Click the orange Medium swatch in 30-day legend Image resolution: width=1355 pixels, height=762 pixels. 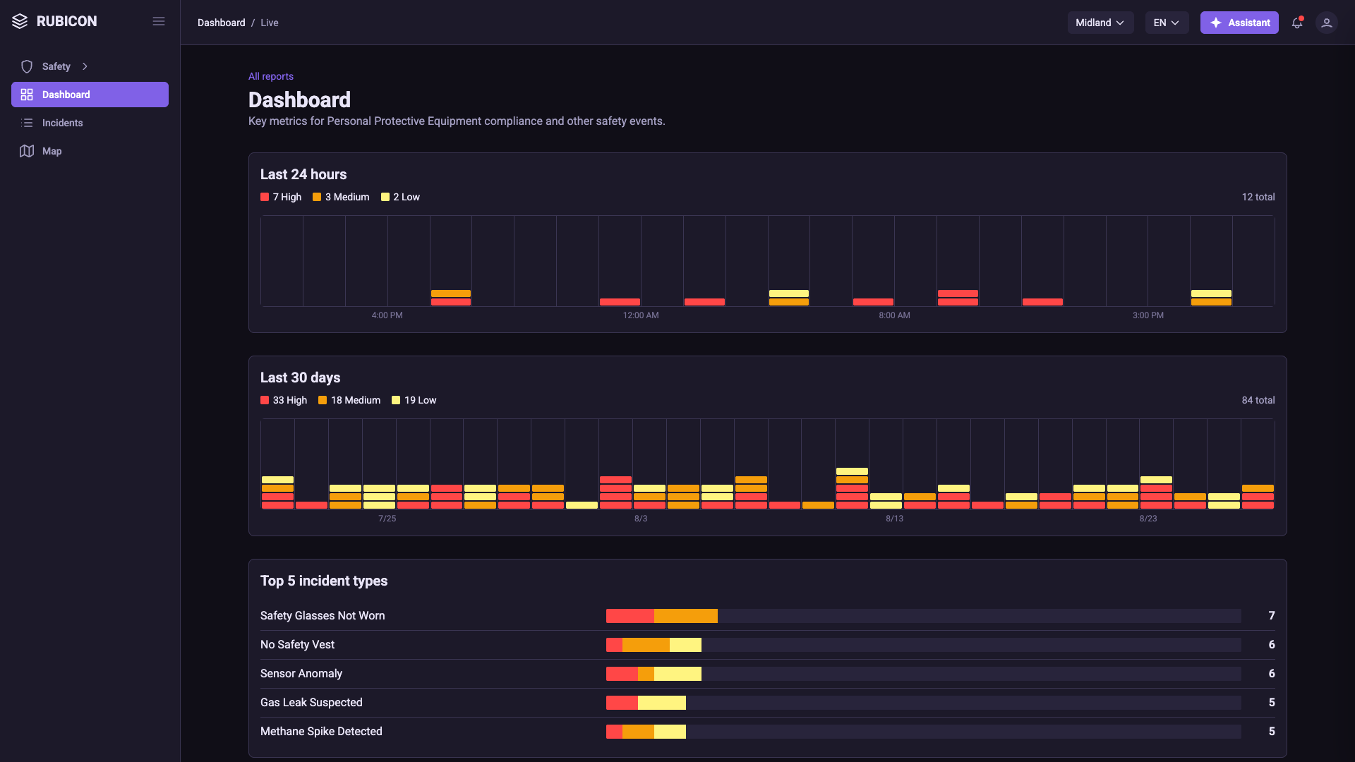pyautogui.click(x=323, y=400)
